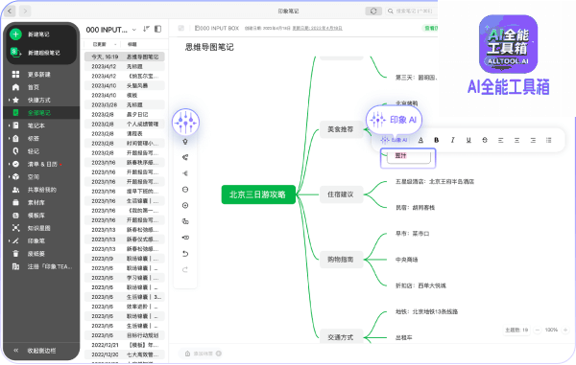Navigate back with top-left arrow
This screenshot has height=365, width=576.
[x=10, y=11]
